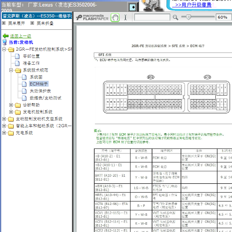Viewport: 232px width, 232px height.
Task: Click the folder icon for 智能上车和起动系统
Action: click(x=11, y=126)
